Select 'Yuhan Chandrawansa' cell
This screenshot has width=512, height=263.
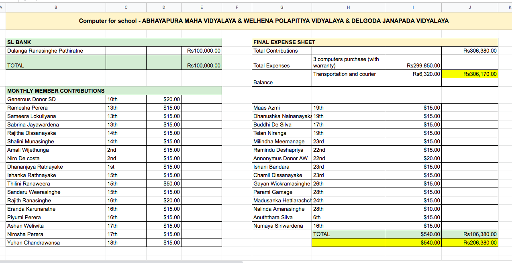click(56, 243)
